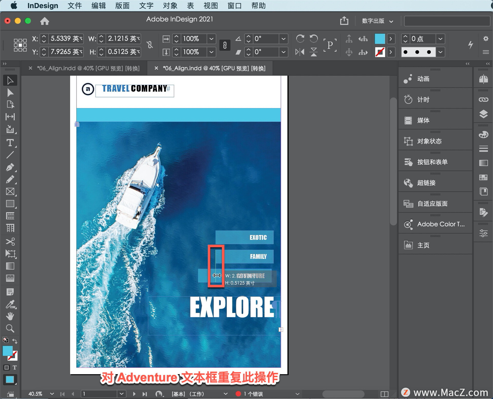Rotate 90 degrees clockwise icon

[x=300, y=39]
